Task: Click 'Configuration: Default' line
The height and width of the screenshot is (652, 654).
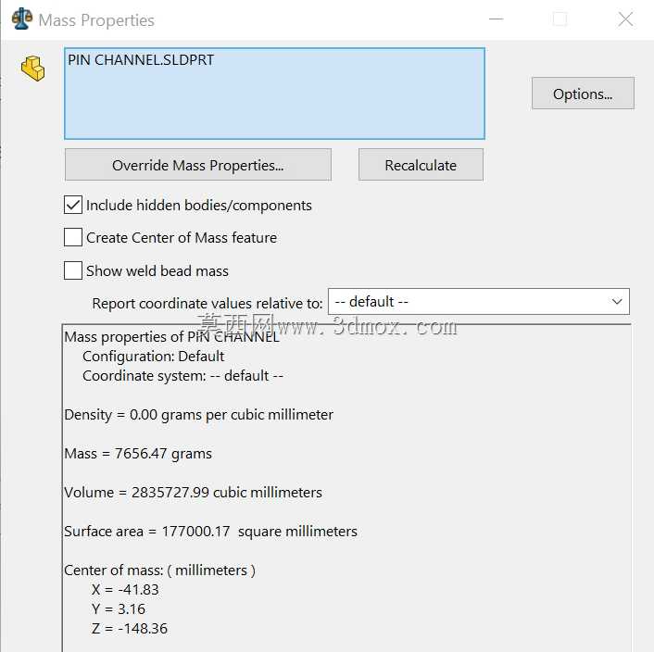Action: 153,357
